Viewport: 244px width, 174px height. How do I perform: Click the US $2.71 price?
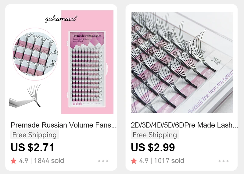(x=32, y=147)
